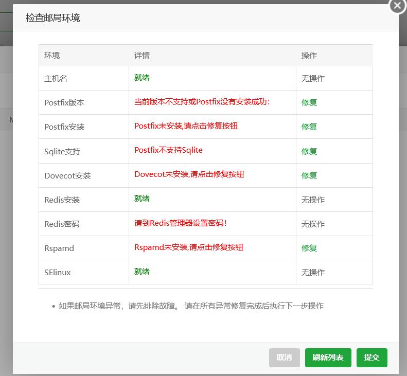
Task: Click 就绪 status in Redis安装 row
Action: click(141, 199)
